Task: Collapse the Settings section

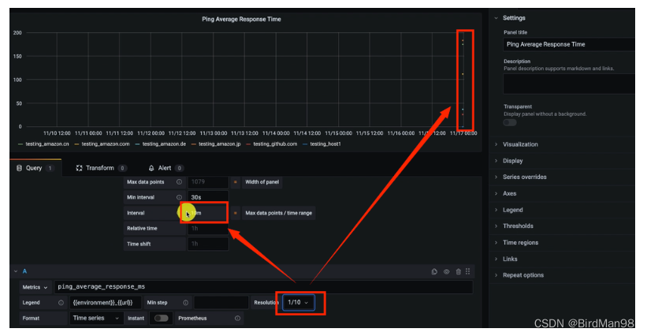Action: click(x=496, y=18)
